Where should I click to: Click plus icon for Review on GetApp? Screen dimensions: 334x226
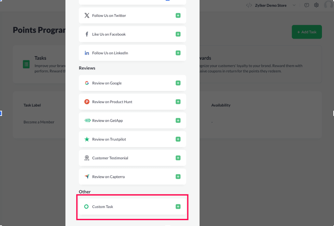coord(178,120)
